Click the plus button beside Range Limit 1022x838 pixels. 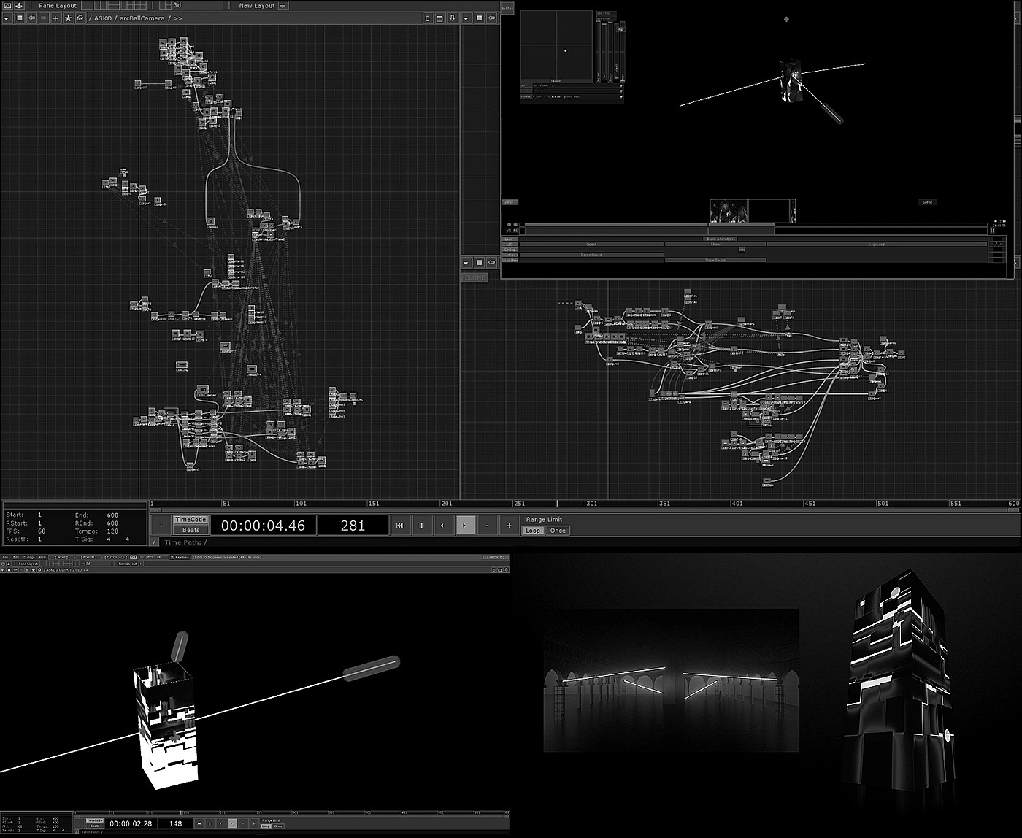(x=510, y=525)
